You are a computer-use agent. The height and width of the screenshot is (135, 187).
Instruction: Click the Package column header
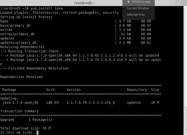[x=9, y=90]
